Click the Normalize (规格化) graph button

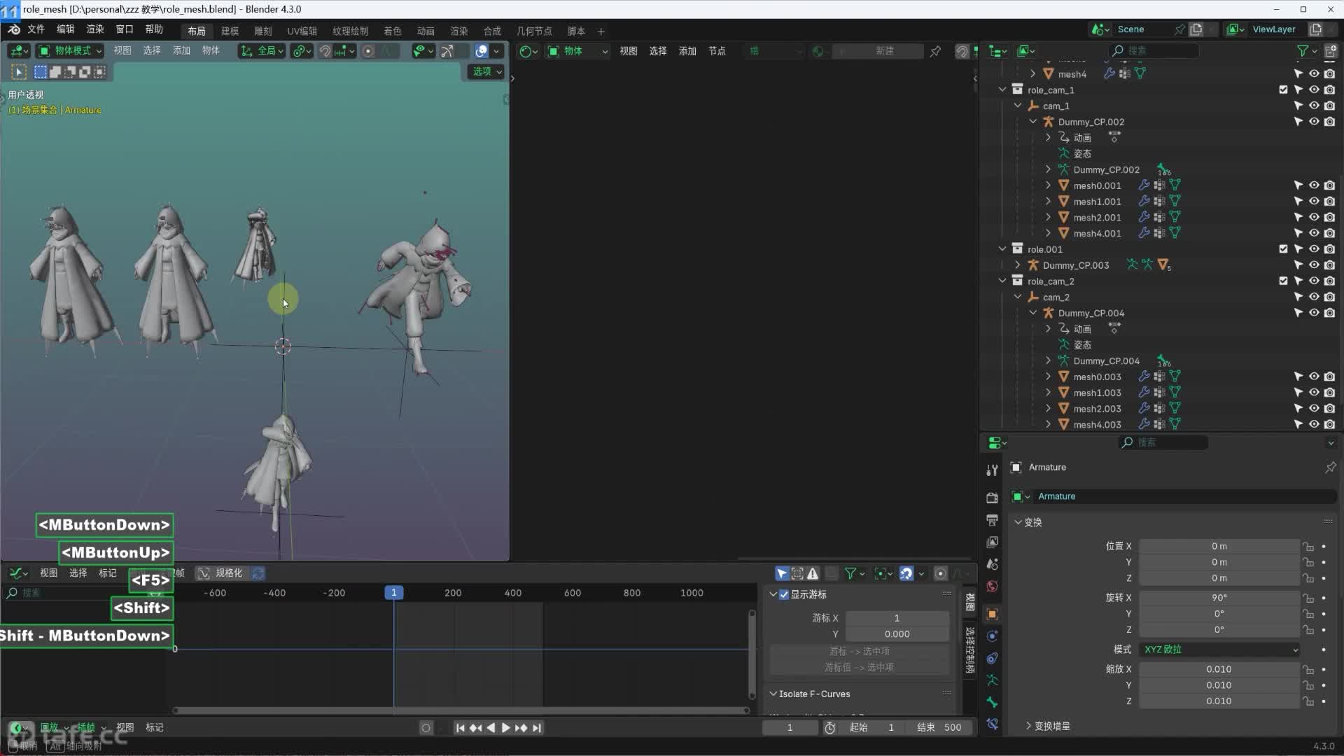click(221, 573)
